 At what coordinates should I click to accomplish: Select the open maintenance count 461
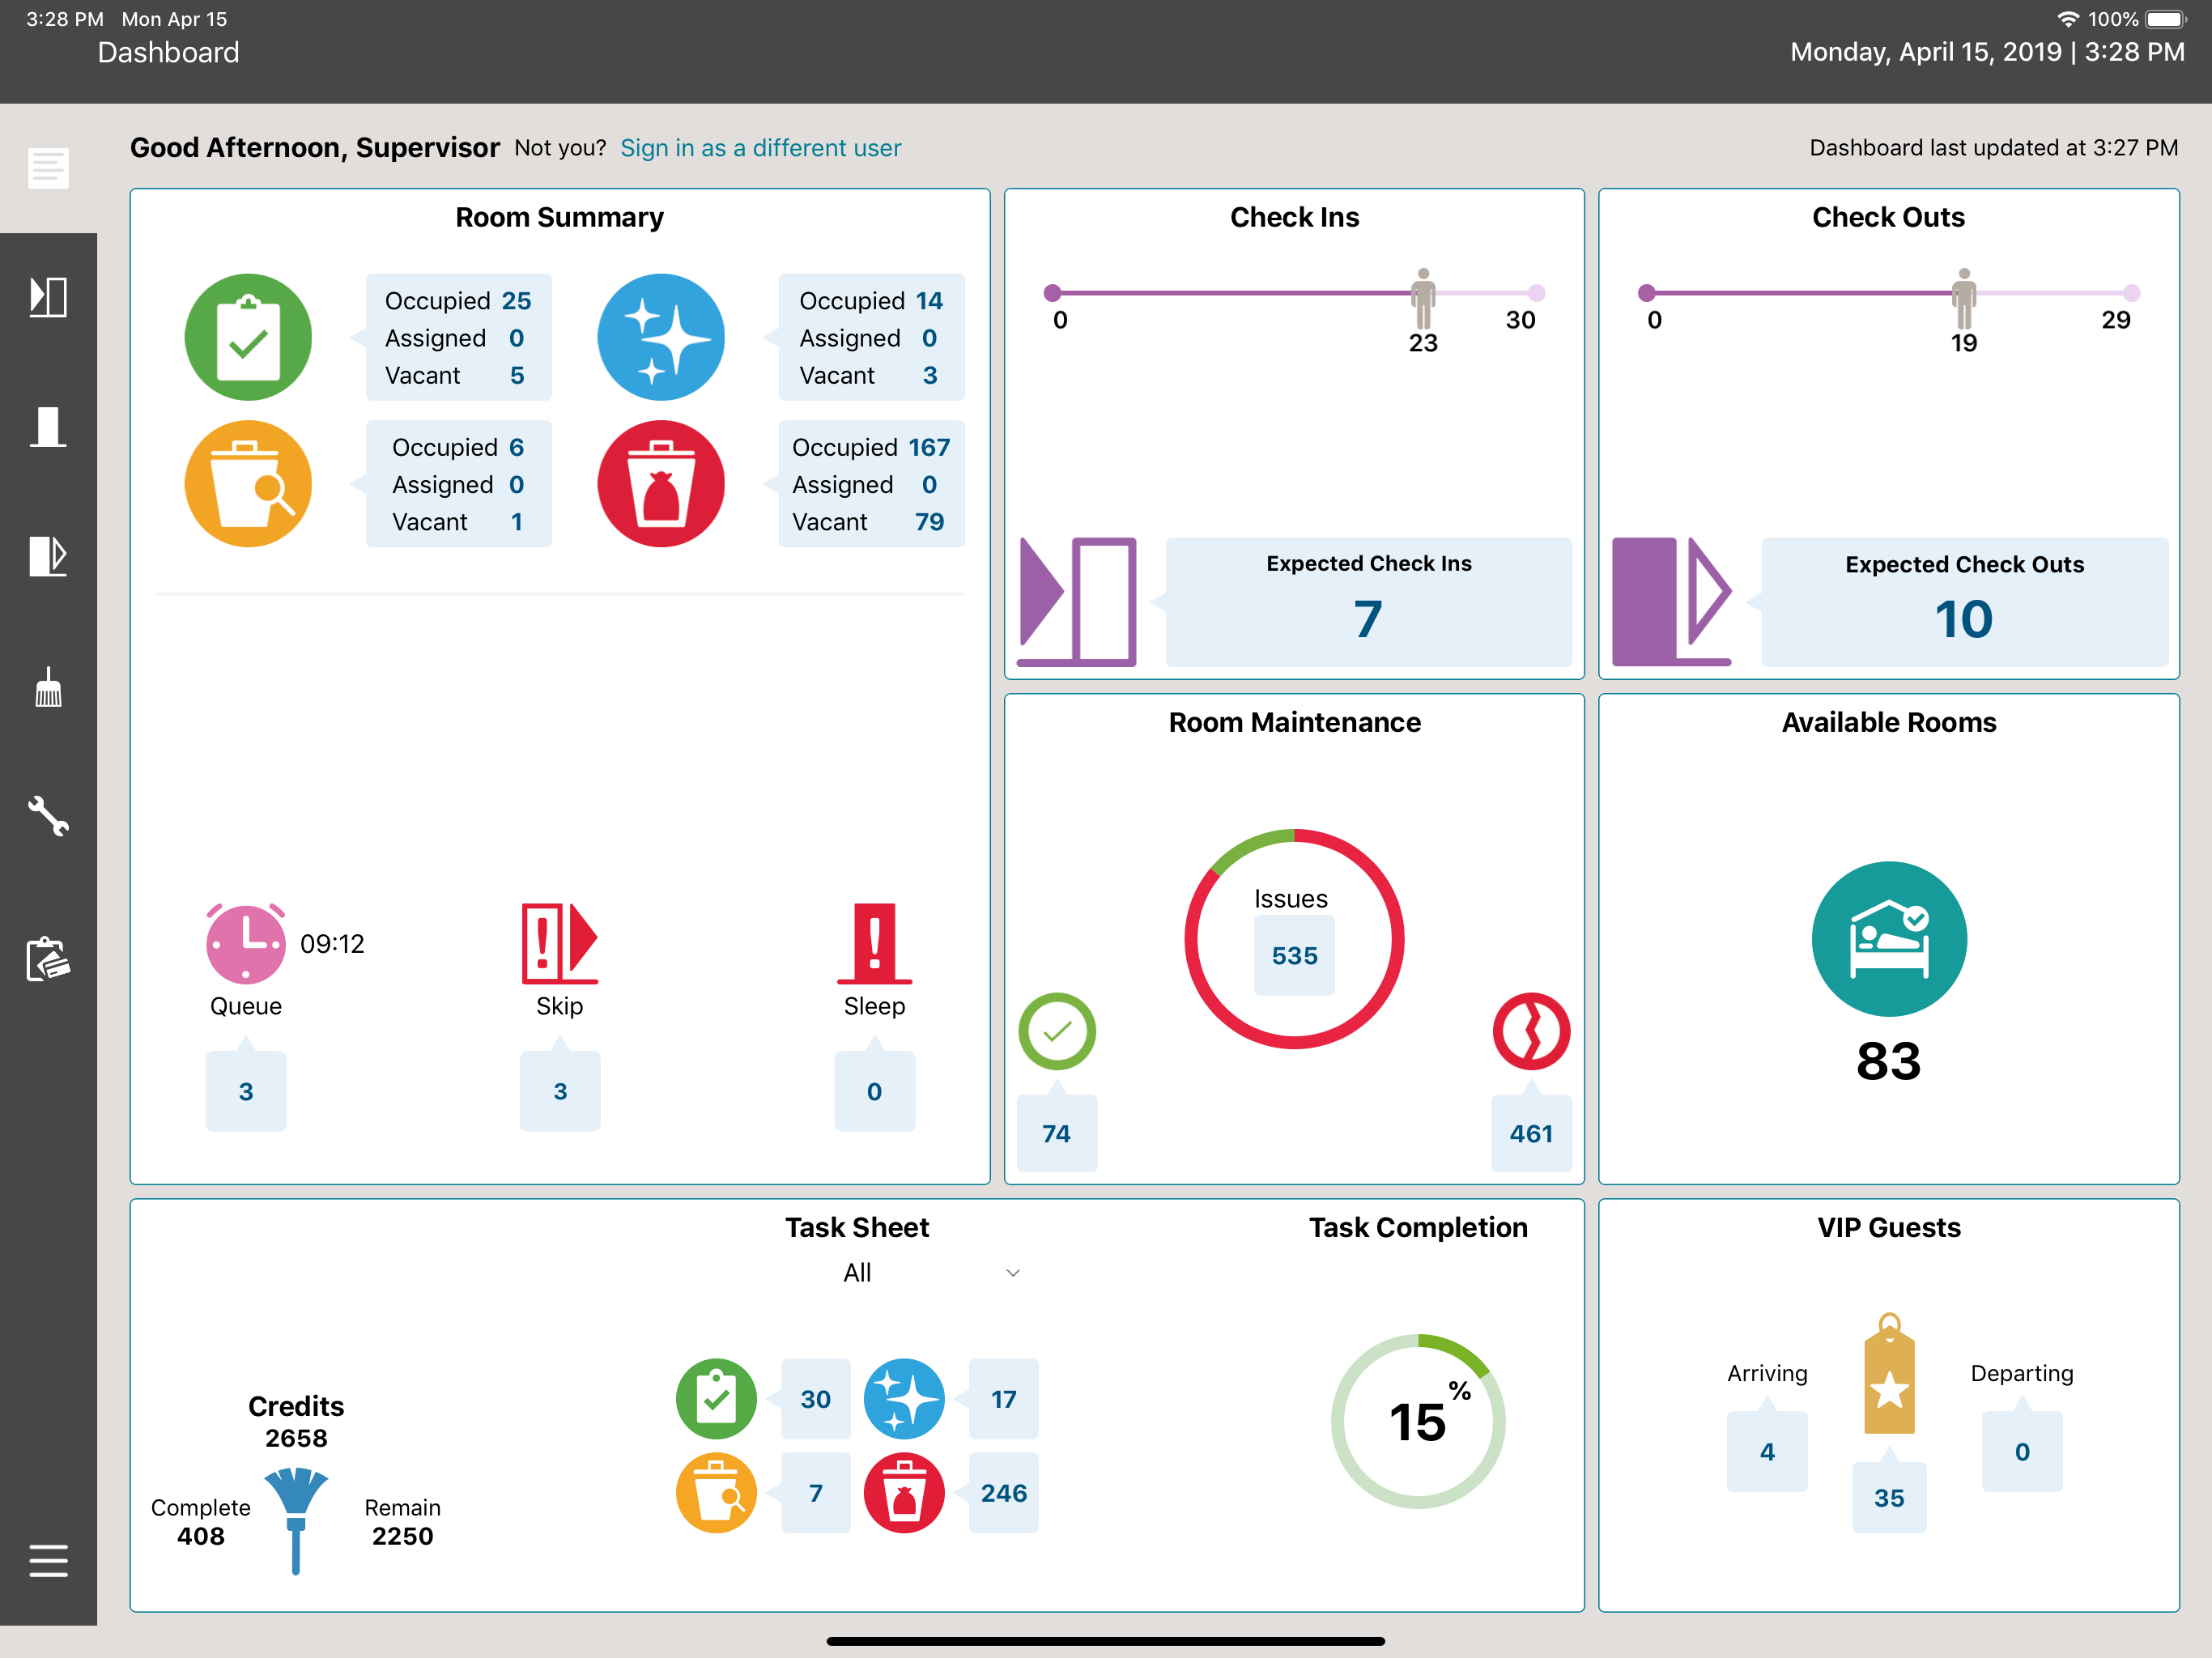[1531, 1133]
